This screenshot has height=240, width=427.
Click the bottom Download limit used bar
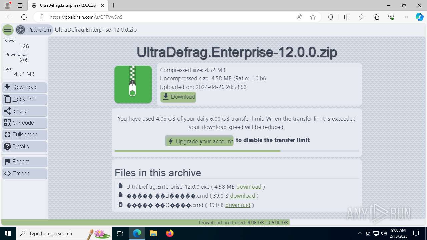[x=213, y=222]
